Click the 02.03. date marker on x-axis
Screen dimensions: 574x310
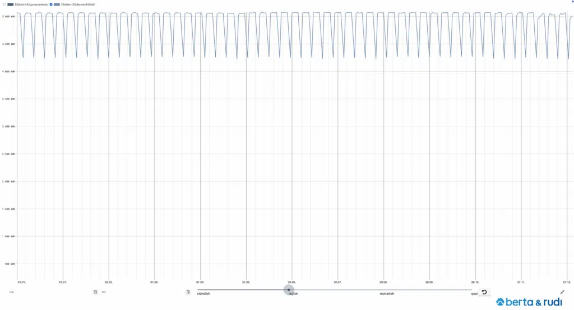coord(109,283)
